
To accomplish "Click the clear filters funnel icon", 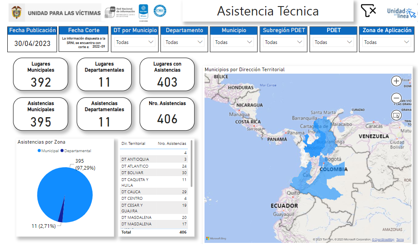I will [x=368, y=11].
